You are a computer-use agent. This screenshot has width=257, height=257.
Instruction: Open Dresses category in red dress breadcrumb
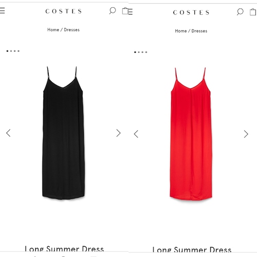pyautogui.click(x=199, y=31)
